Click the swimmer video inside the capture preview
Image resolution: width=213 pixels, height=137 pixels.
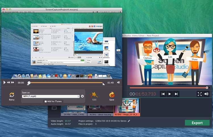tap(88, 42)
